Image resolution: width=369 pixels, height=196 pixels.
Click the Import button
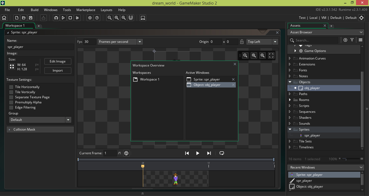coord(58,71)
